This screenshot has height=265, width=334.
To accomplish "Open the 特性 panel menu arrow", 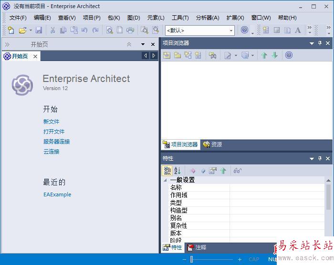I will [312, 159].
